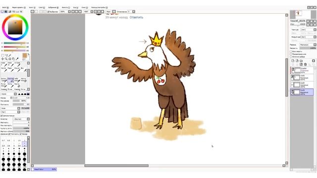
Task: Click the zoom percentage field in toolbar
Action: [64, 12]
